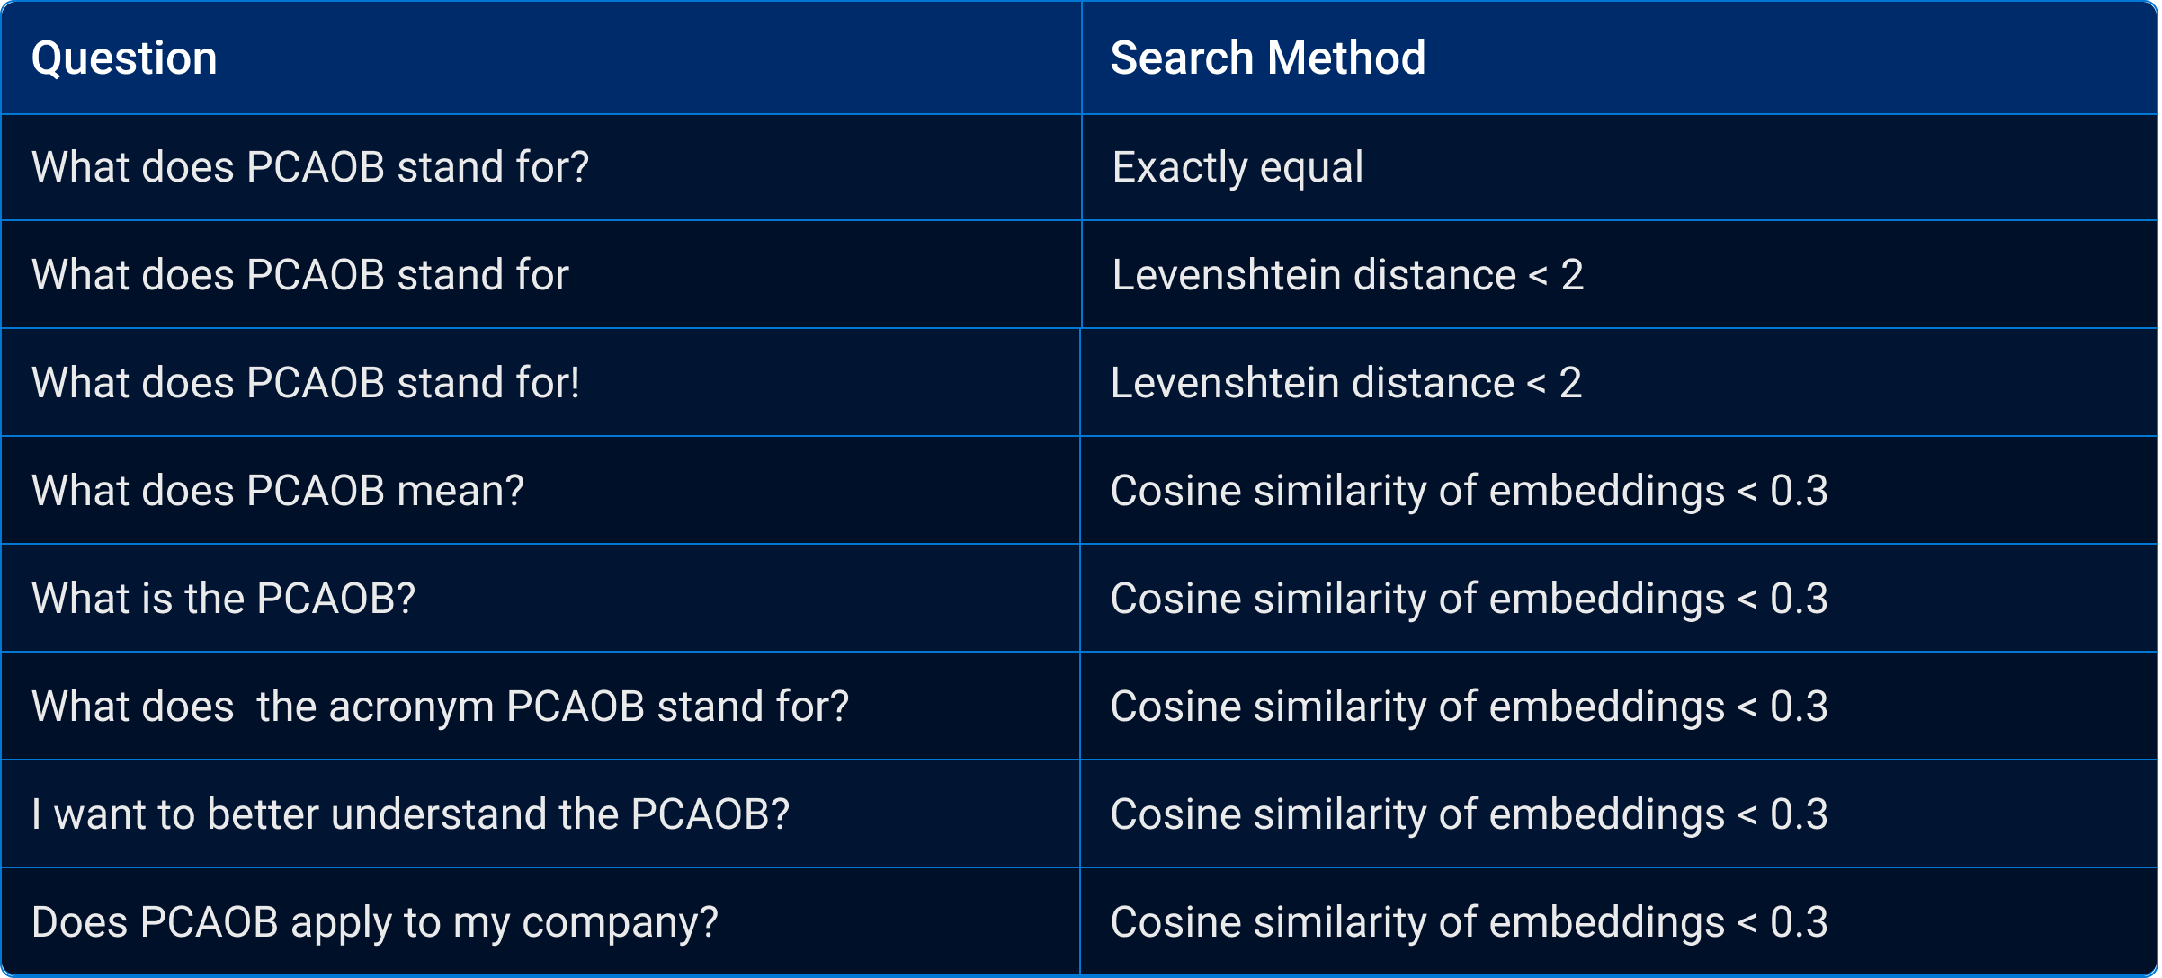Click the 'What is the PCAOB?' question

click(541, 599)
